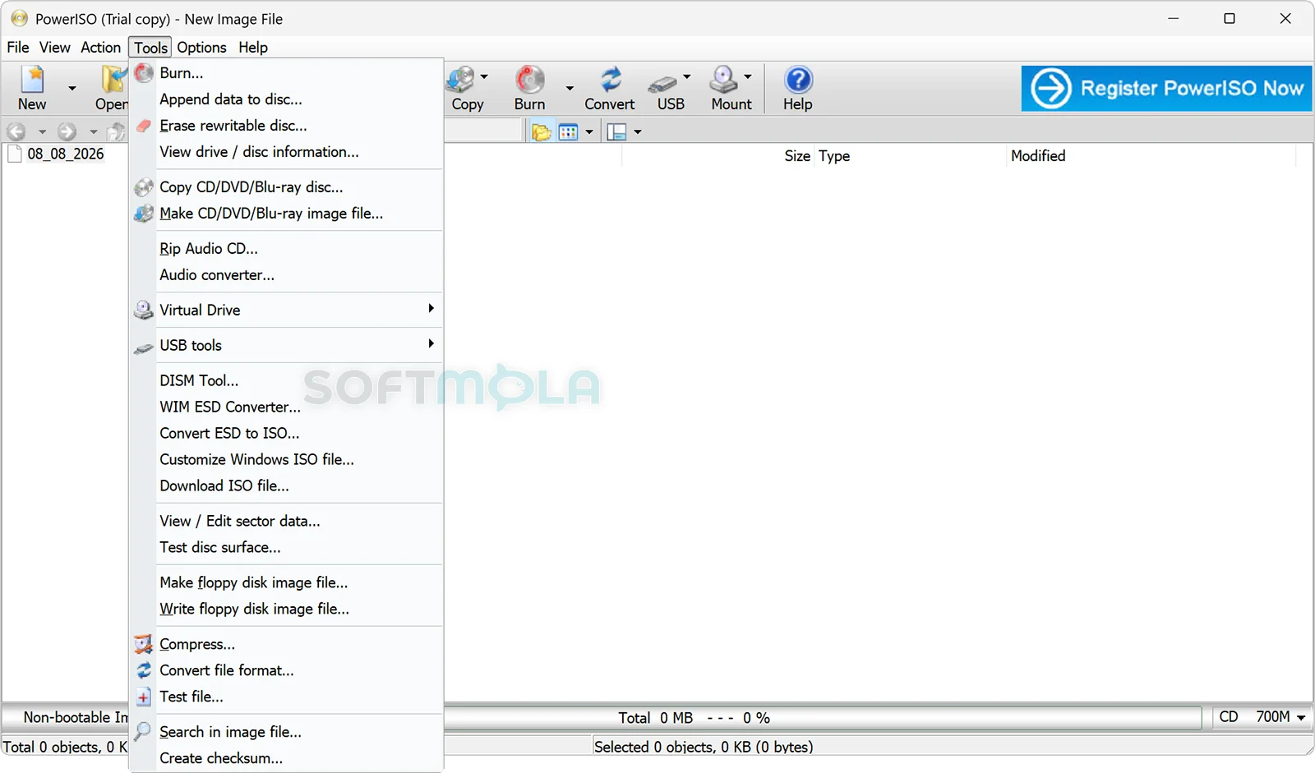Choose Compress... in the Tools menu

[286, 644]
